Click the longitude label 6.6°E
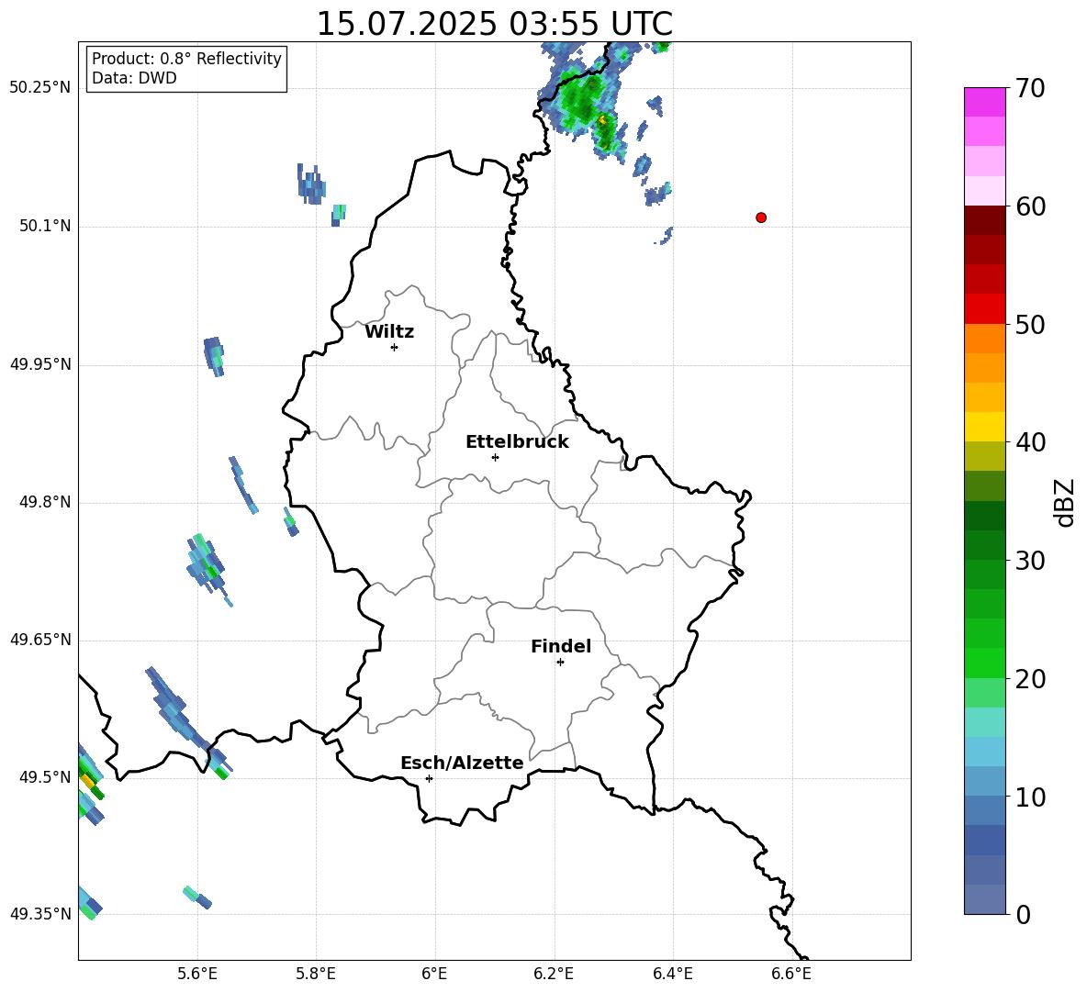 (791, 974)
